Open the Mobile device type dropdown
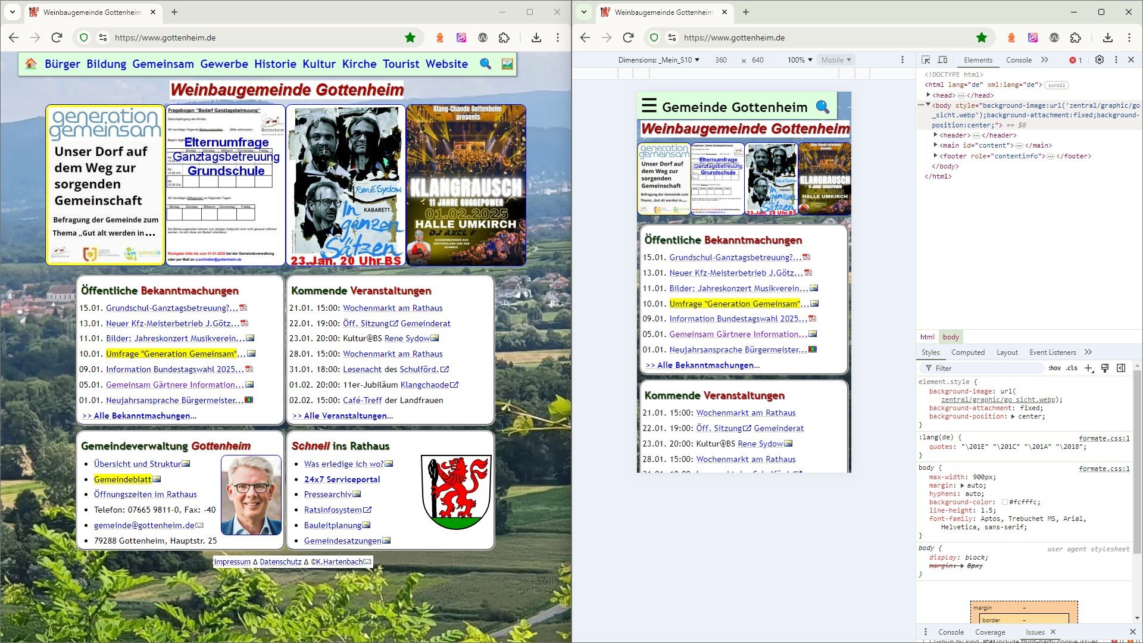Image resolution: width=1143 pixels, height=643 pixels. (836, 60)
